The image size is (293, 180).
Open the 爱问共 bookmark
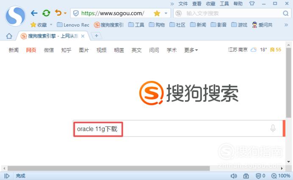pos(262,25)
